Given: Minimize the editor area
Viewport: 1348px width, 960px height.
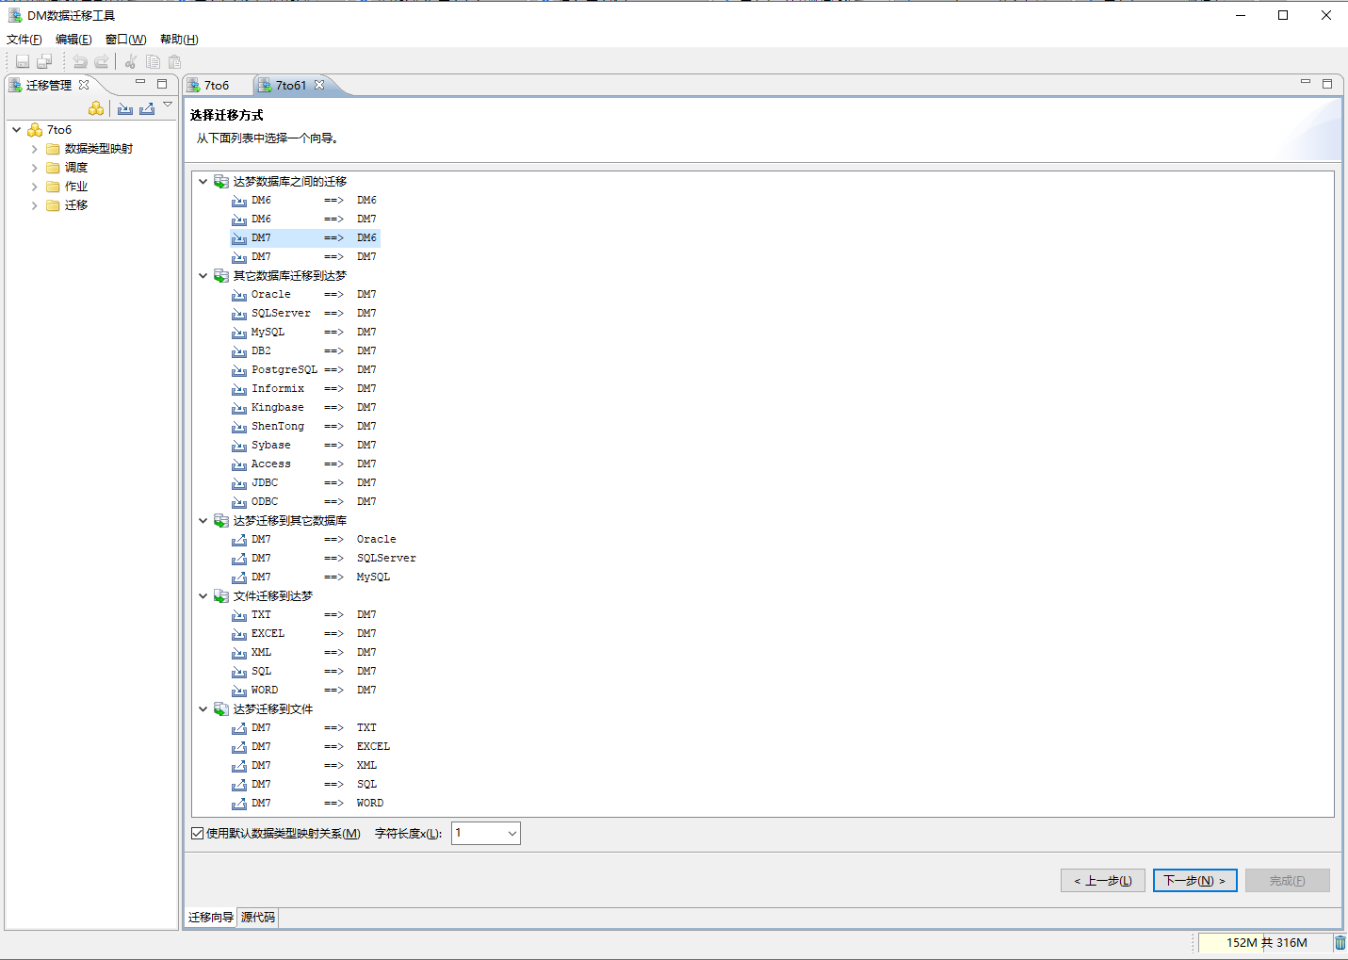Looking at the screenshot, I should click(1306, 83).
